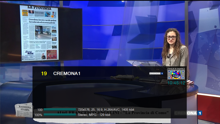The width and height of the screenshot is (220, 124).
Task: Click the clock reading 10:45:12
Action: (x=176, y=83)
